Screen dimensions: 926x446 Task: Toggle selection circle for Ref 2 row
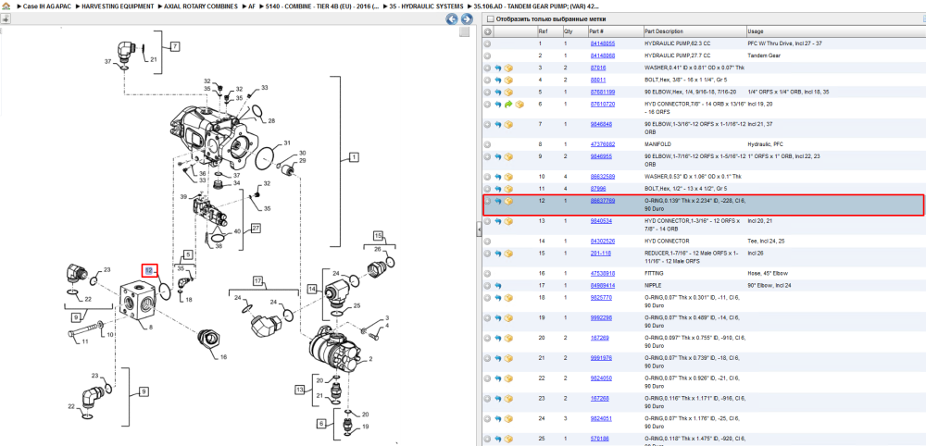[487, 56]
